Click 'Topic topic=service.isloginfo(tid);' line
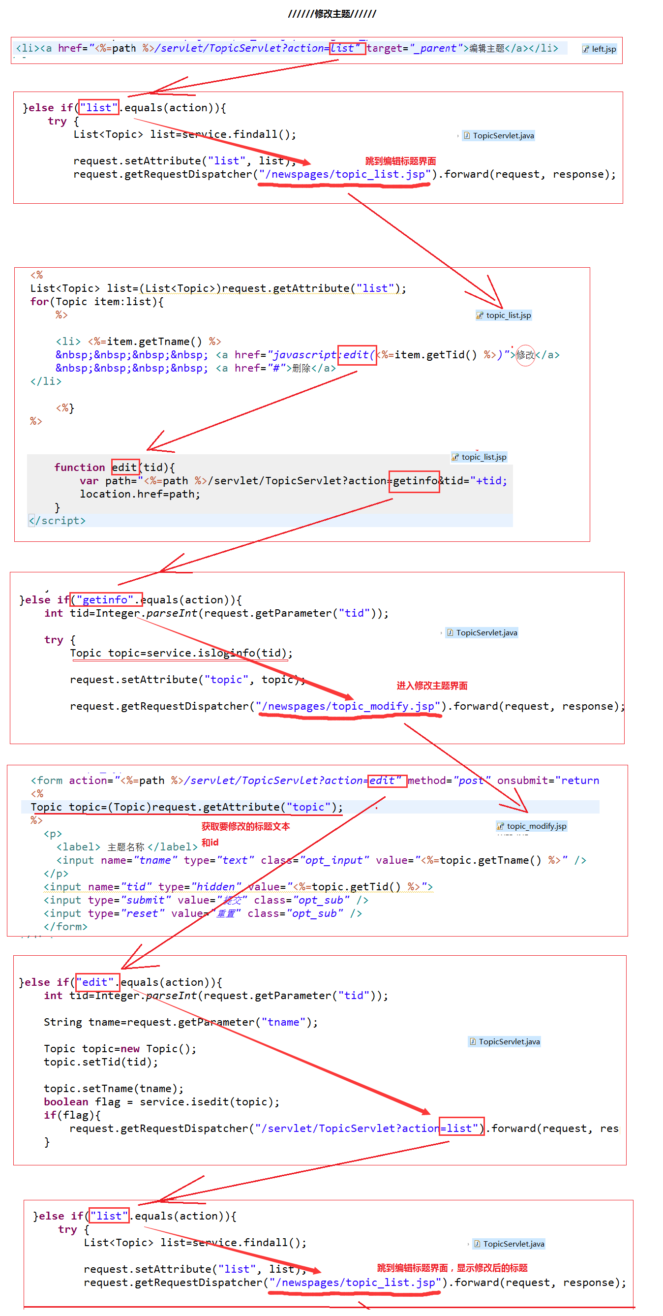The image size is (663, 1316). 181,653
